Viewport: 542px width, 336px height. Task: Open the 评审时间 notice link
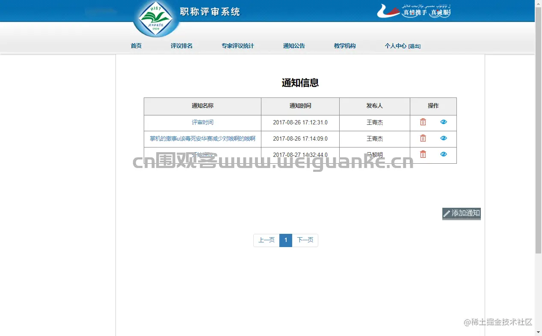click(202, 122)
